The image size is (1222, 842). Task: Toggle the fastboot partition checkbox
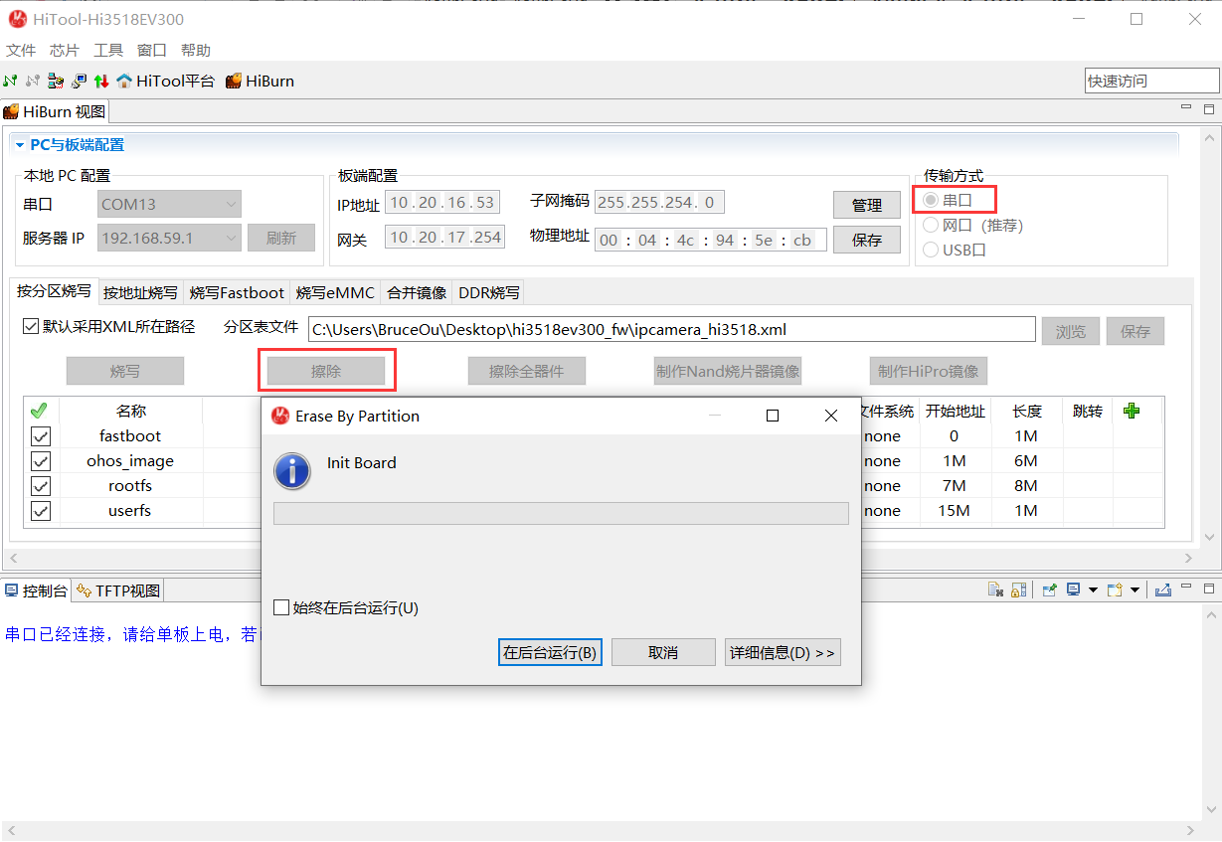pyautogui.click(x=41, y=436)
